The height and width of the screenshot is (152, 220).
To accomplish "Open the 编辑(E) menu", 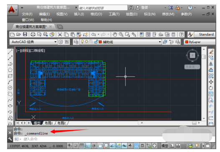I will coord(44,14).
